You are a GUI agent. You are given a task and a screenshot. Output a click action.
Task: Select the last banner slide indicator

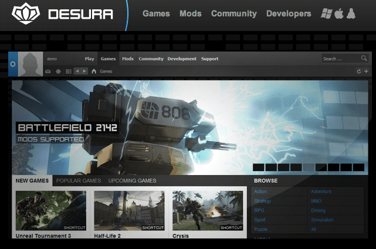coord(358,167)
